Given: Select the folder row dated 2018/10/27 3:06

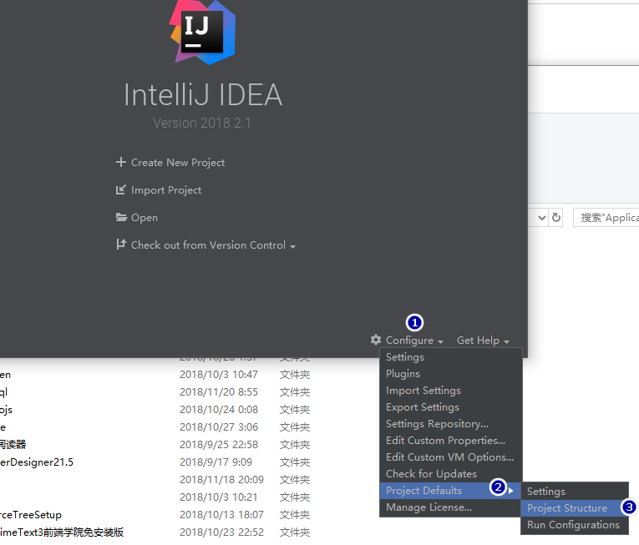Looking at the screenshot, I should [x=155, y=426].
